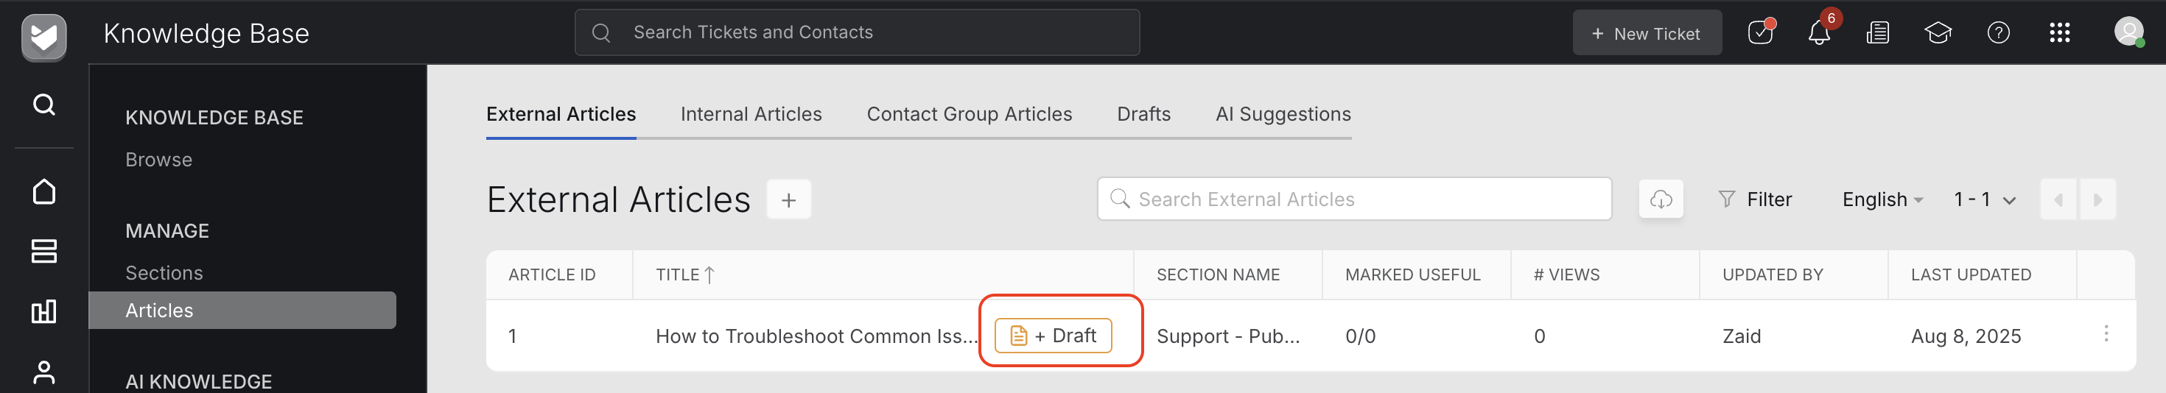Image resolution: width=2166 pixels, height=393 pixels.
Task: Open the apps grid launcher icon
Action: tap(2059, 32)
